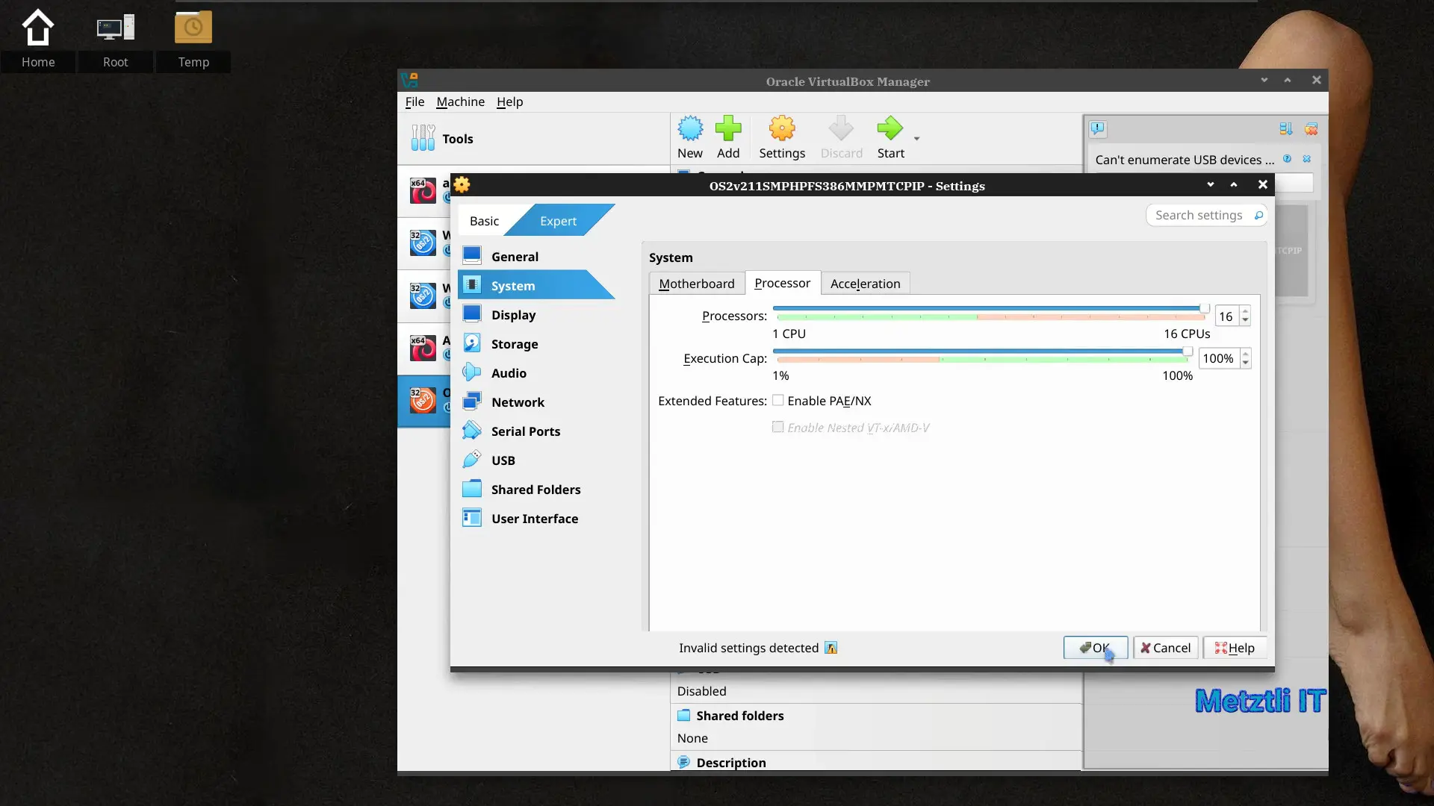
Task: Switch to the Motherboard tab
Action: click(x=696, y=284)
